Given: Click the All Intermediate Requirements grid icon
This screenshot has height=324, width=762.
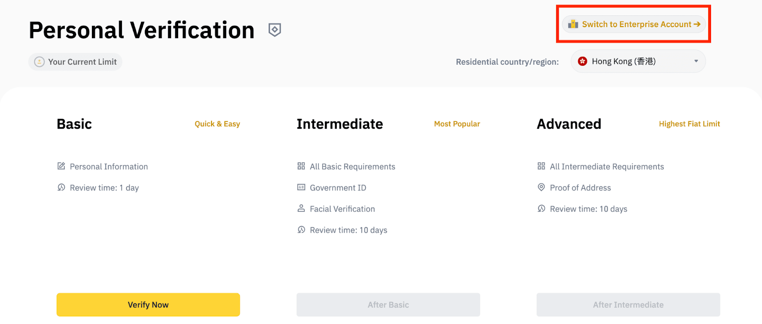Looking at the screenshot, I should (541, 166).
